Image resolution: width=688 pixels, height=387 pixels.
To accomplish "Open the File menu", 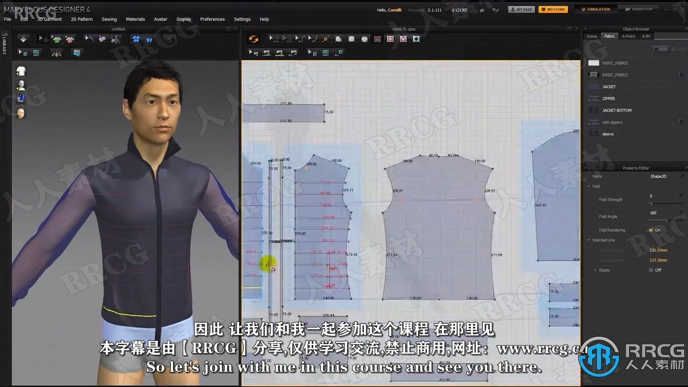I will point(8,19).
